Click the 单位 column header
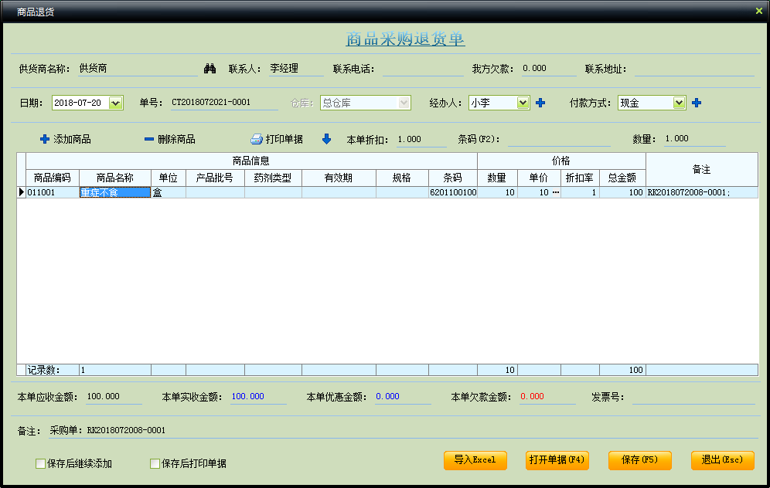Image resolution: width=770 pixels, height=488 pixels. coord(168,178)
